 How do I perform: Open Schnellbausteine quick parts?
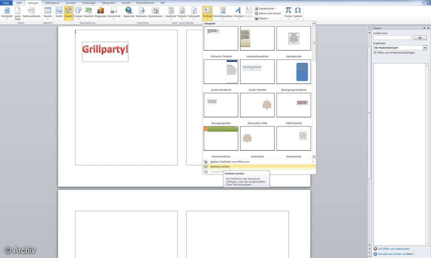coord(223,13)
